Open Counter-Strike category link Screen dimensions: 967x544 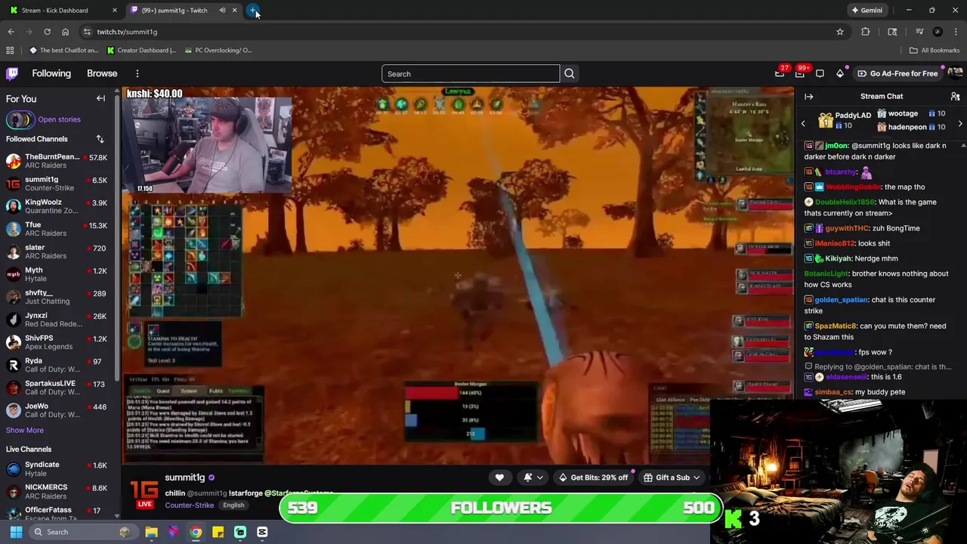coord(189,505)
